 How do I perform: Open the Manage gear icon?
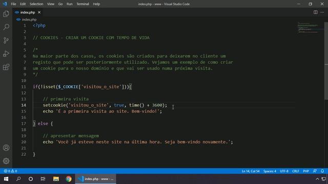pos(6,161)
